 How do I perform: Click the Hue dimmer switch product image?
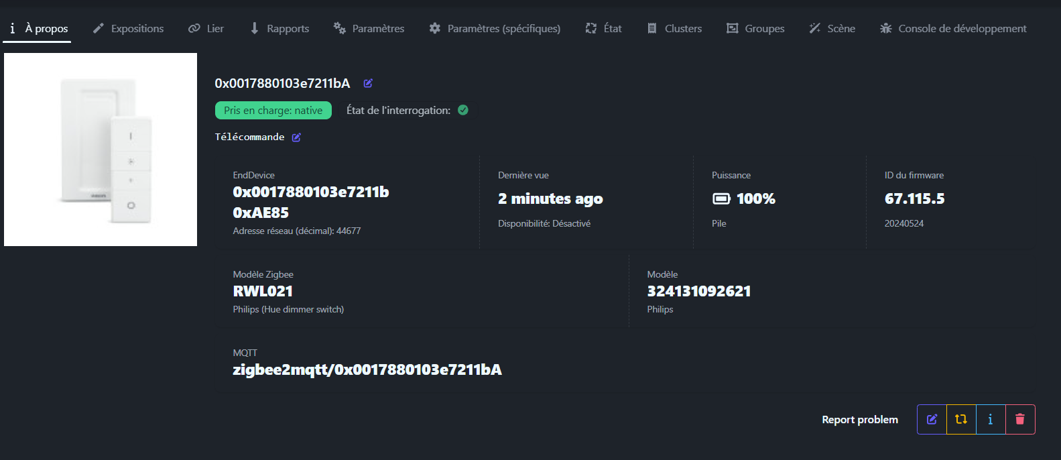(x=101, y=150)
